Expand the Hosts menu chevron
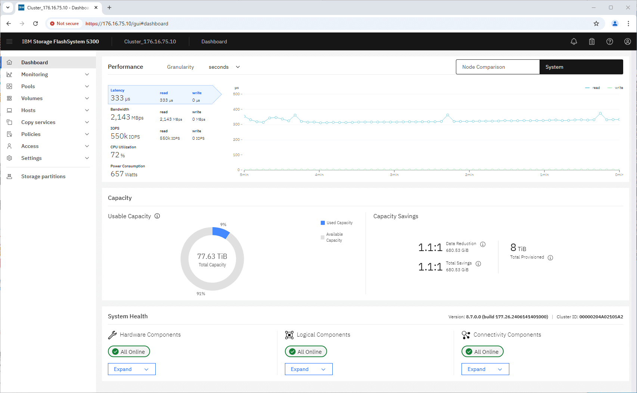 87,110
